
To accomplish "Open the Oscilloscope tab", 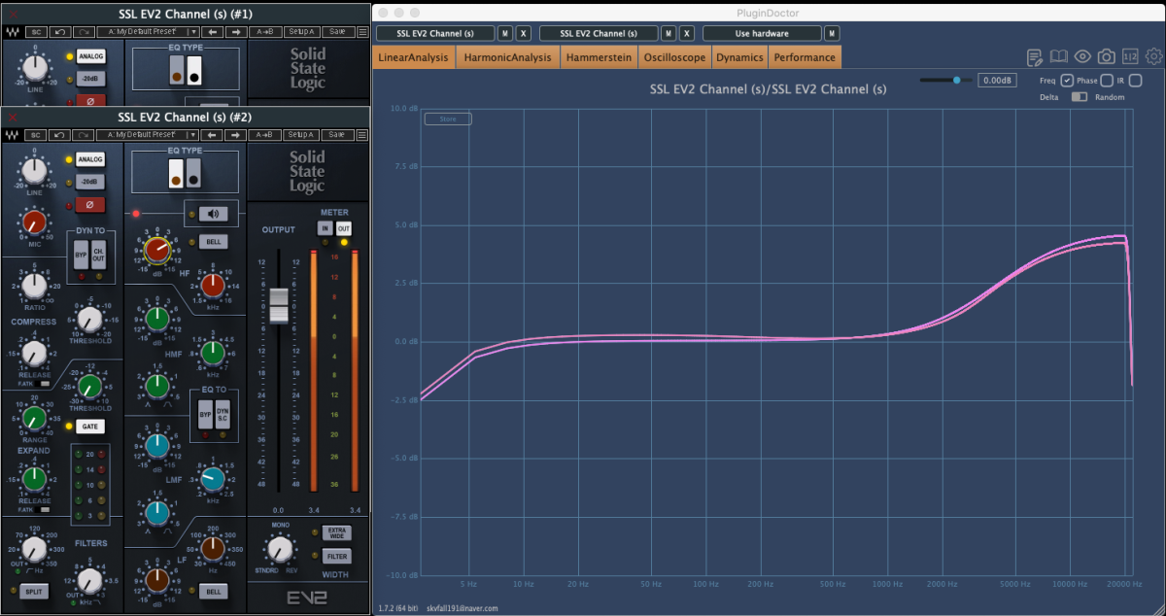I will tap(674, 57).
